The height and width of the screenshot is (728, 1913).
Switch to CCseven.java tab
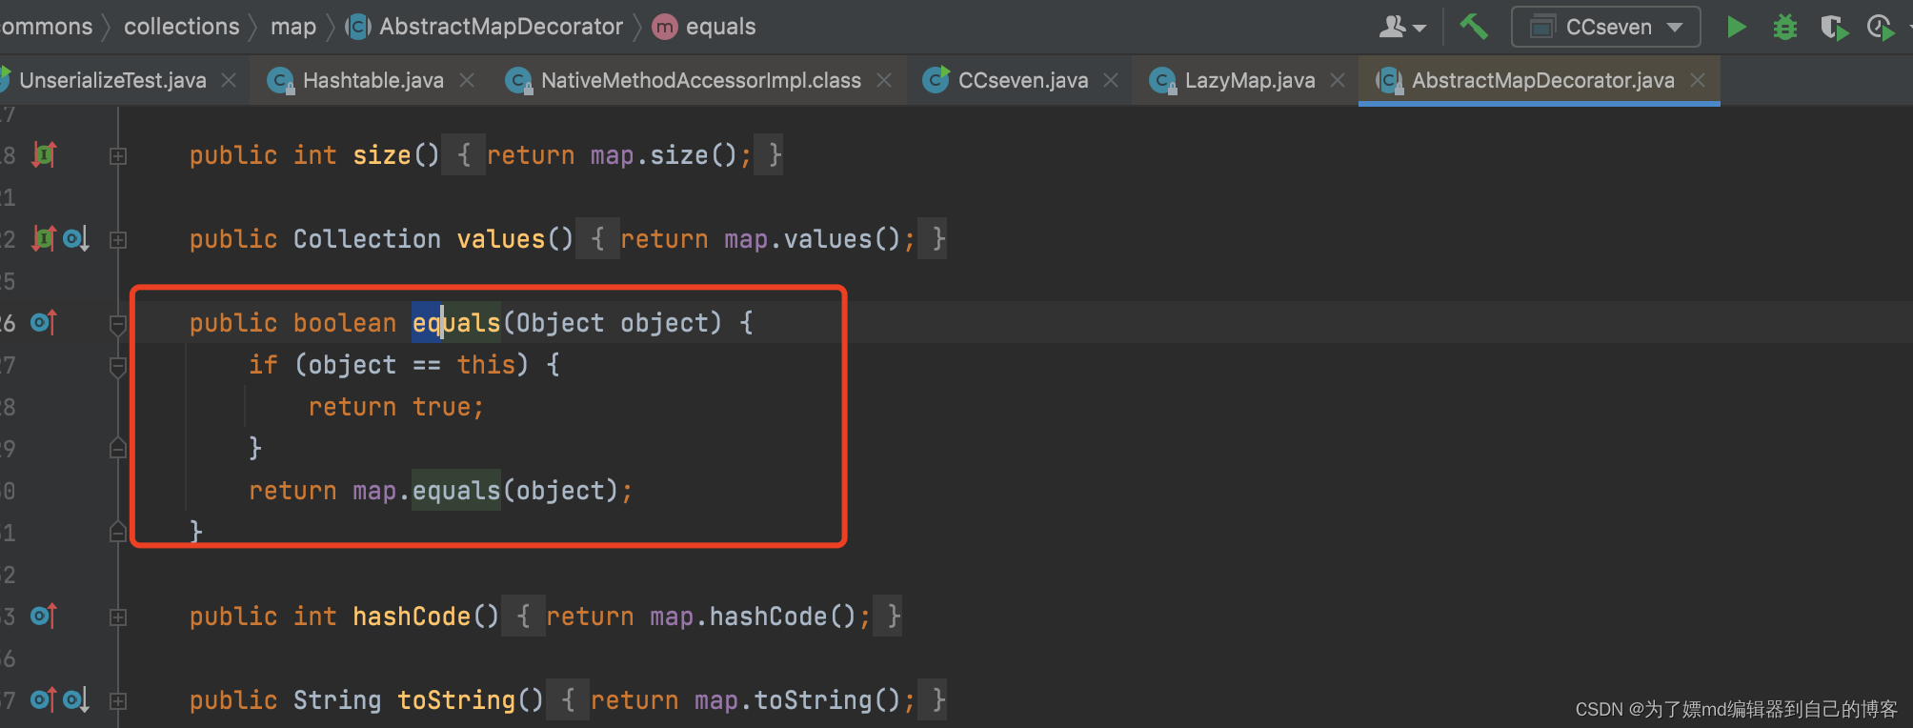tap(1022, 80)
